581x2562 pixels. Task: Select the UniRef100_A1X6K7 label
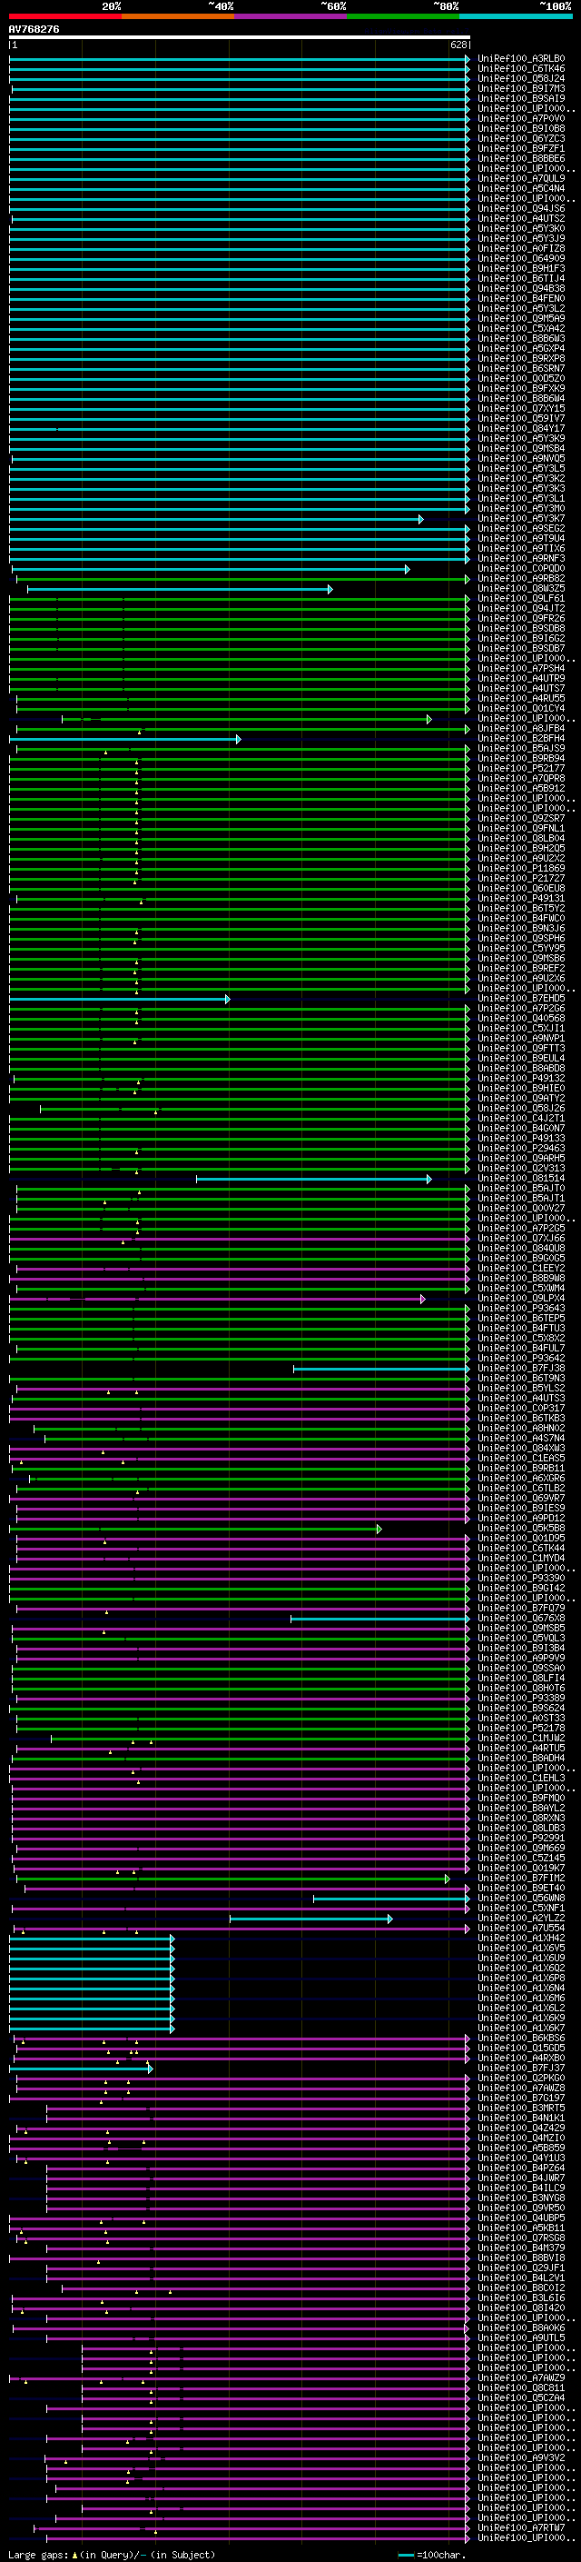click(520, 2028)
